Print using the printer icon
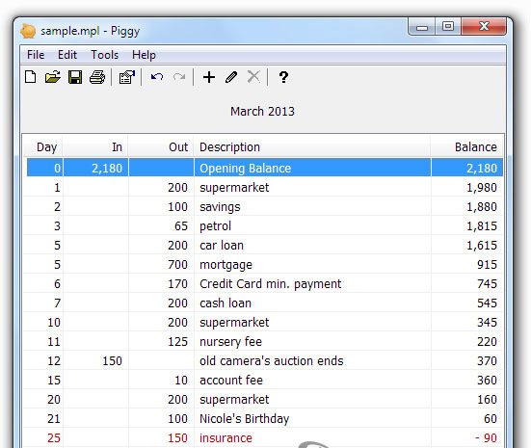The height and width of the screenshot is (448, 531). [97, 77]
